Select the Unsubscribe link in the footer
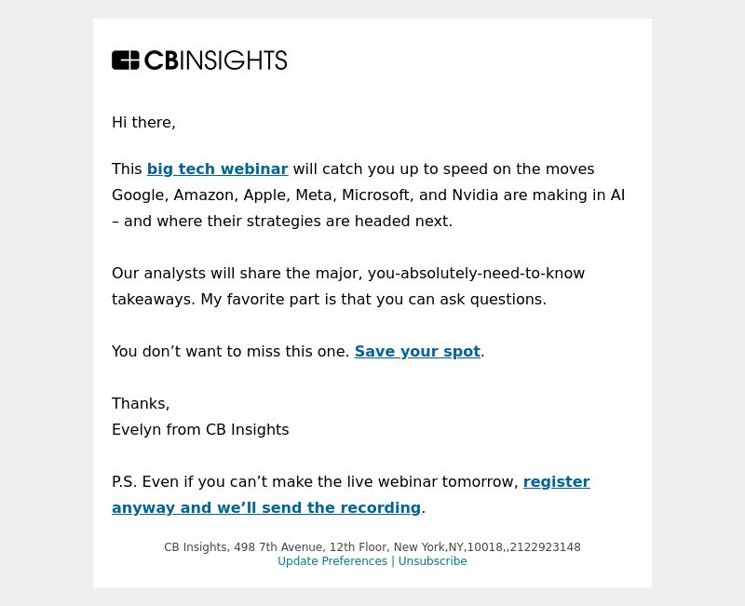 coord(432,561)
